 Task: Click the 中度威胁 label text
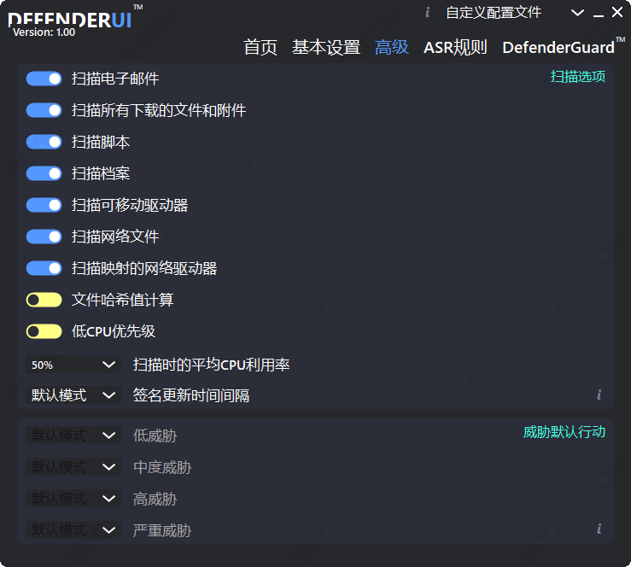click(x=162, y=467)
